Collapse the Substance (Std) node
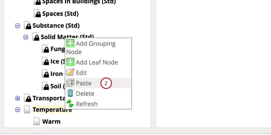 click(18, 25)
